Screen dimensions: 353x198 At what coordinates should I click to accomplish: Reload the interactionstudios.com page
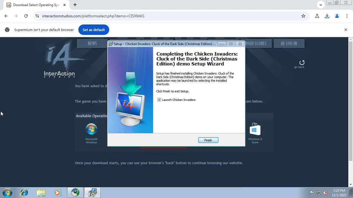tap(26, 16)
